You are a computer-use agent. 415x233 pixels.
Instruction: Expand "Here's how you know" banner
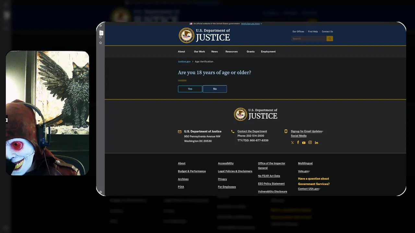[251, 24]
